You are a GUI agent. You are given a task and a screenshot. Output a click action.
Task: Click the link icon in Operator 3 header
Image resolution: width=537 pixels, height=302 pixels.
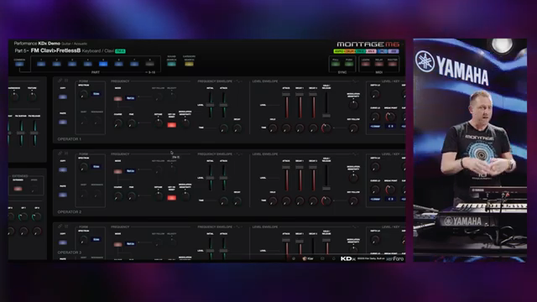(x=60, y=226)
